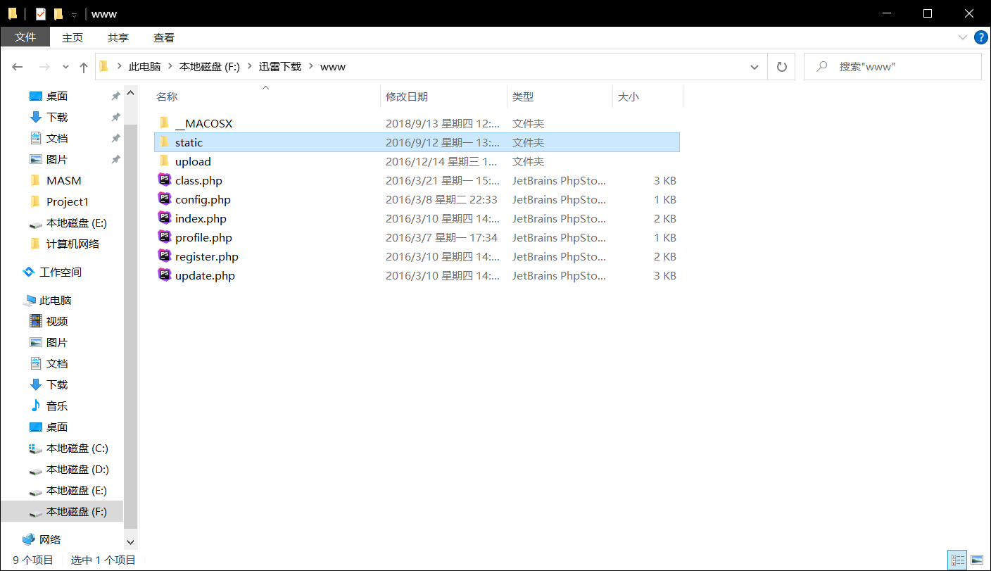Image resolution: width=991 pixels, height=571 pixels.
Task: Click the PhpStorm icon of class.php
Action: tap(164, 180)
